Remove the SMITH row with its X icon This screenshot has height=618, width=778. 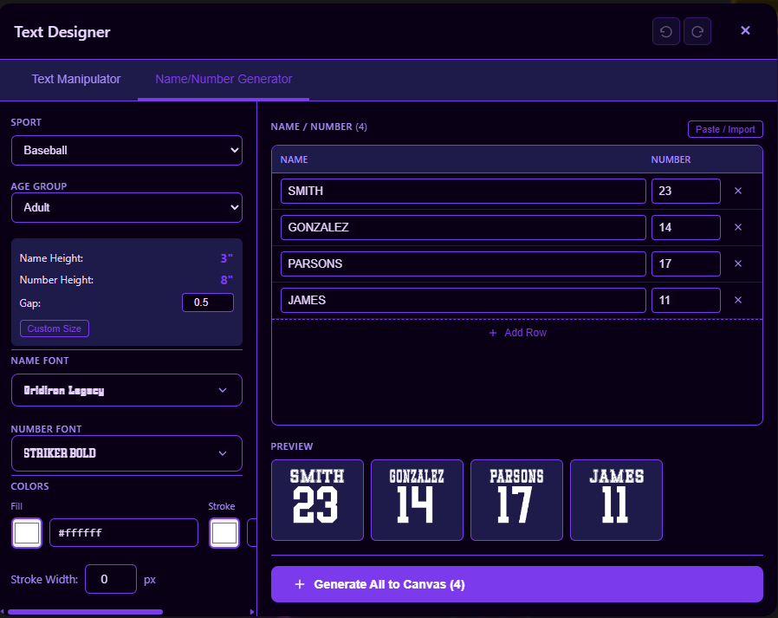737,191
